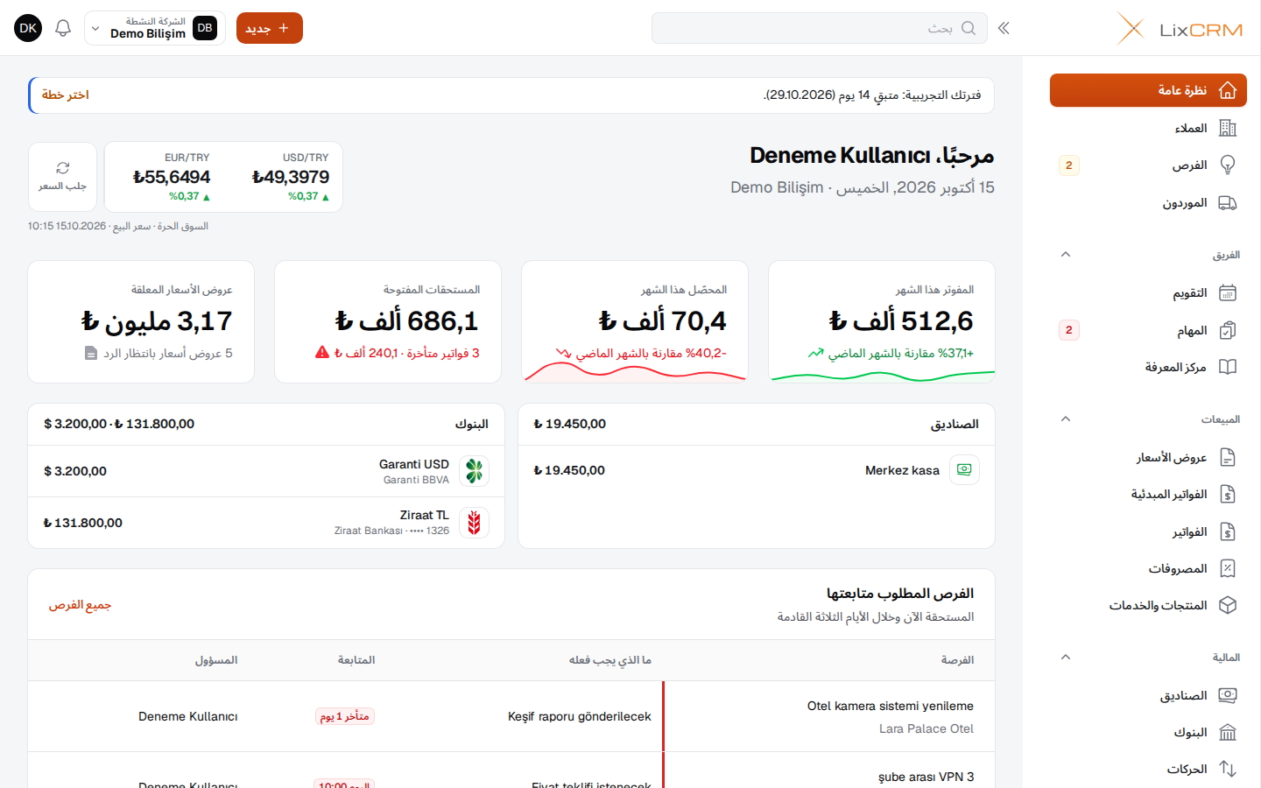1261x788 pixels.
Task: Open the المستحقات المفتوحة receivables card
Action: pyautogui.click(x=388, y=321)
